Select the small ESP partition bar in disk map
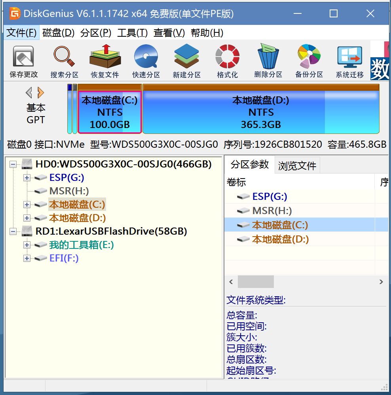The width and height of the screenshot is (391, 395). [70, 109]
